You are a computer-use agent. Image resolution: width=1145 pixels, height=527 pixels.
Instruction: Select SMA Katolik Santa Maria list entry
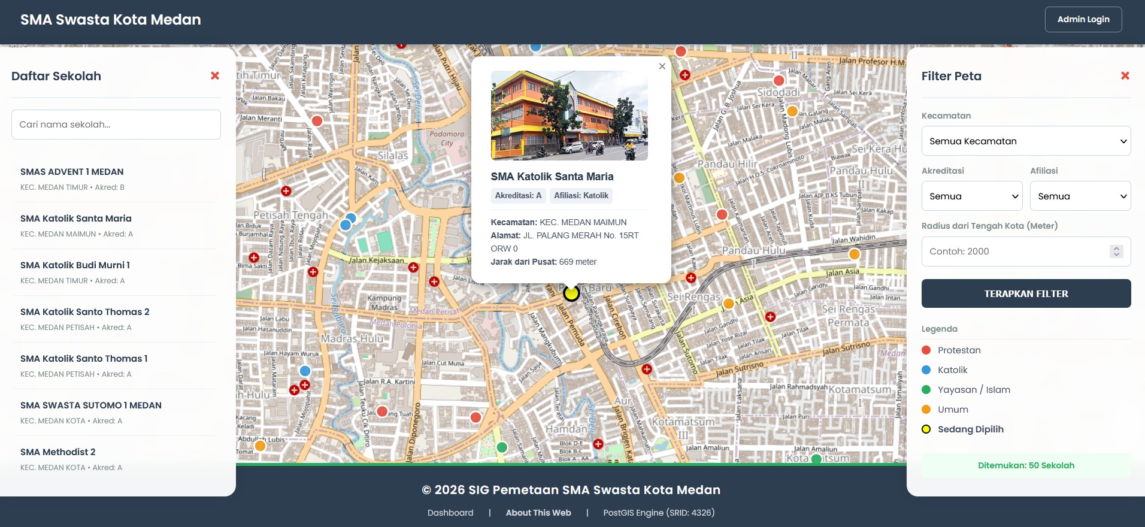114,226
